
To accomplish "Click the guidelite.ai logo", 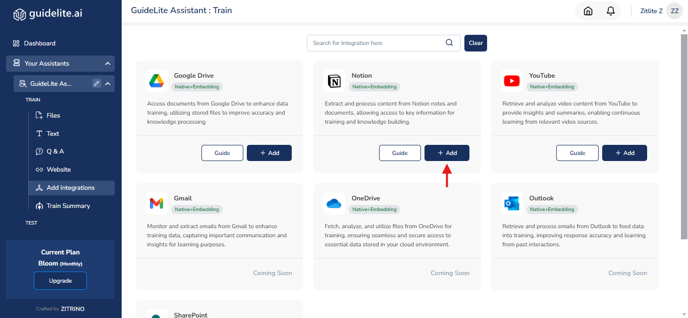I will (47, 14).
